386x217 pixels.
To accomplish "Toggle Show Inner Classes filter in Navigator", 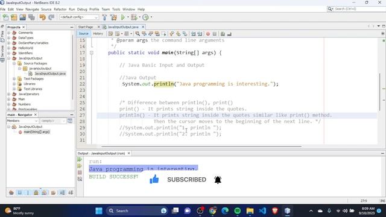I will click(44, 193).
